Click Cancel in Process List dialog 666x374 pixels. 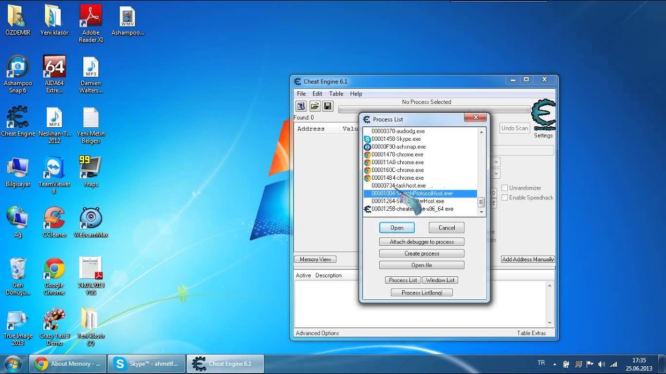tap(446, 228)
